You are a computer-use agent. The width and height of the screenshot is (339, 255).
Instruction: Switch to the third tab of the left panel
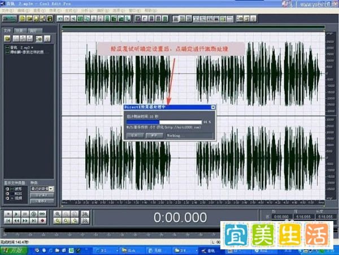tap(34, 31)
